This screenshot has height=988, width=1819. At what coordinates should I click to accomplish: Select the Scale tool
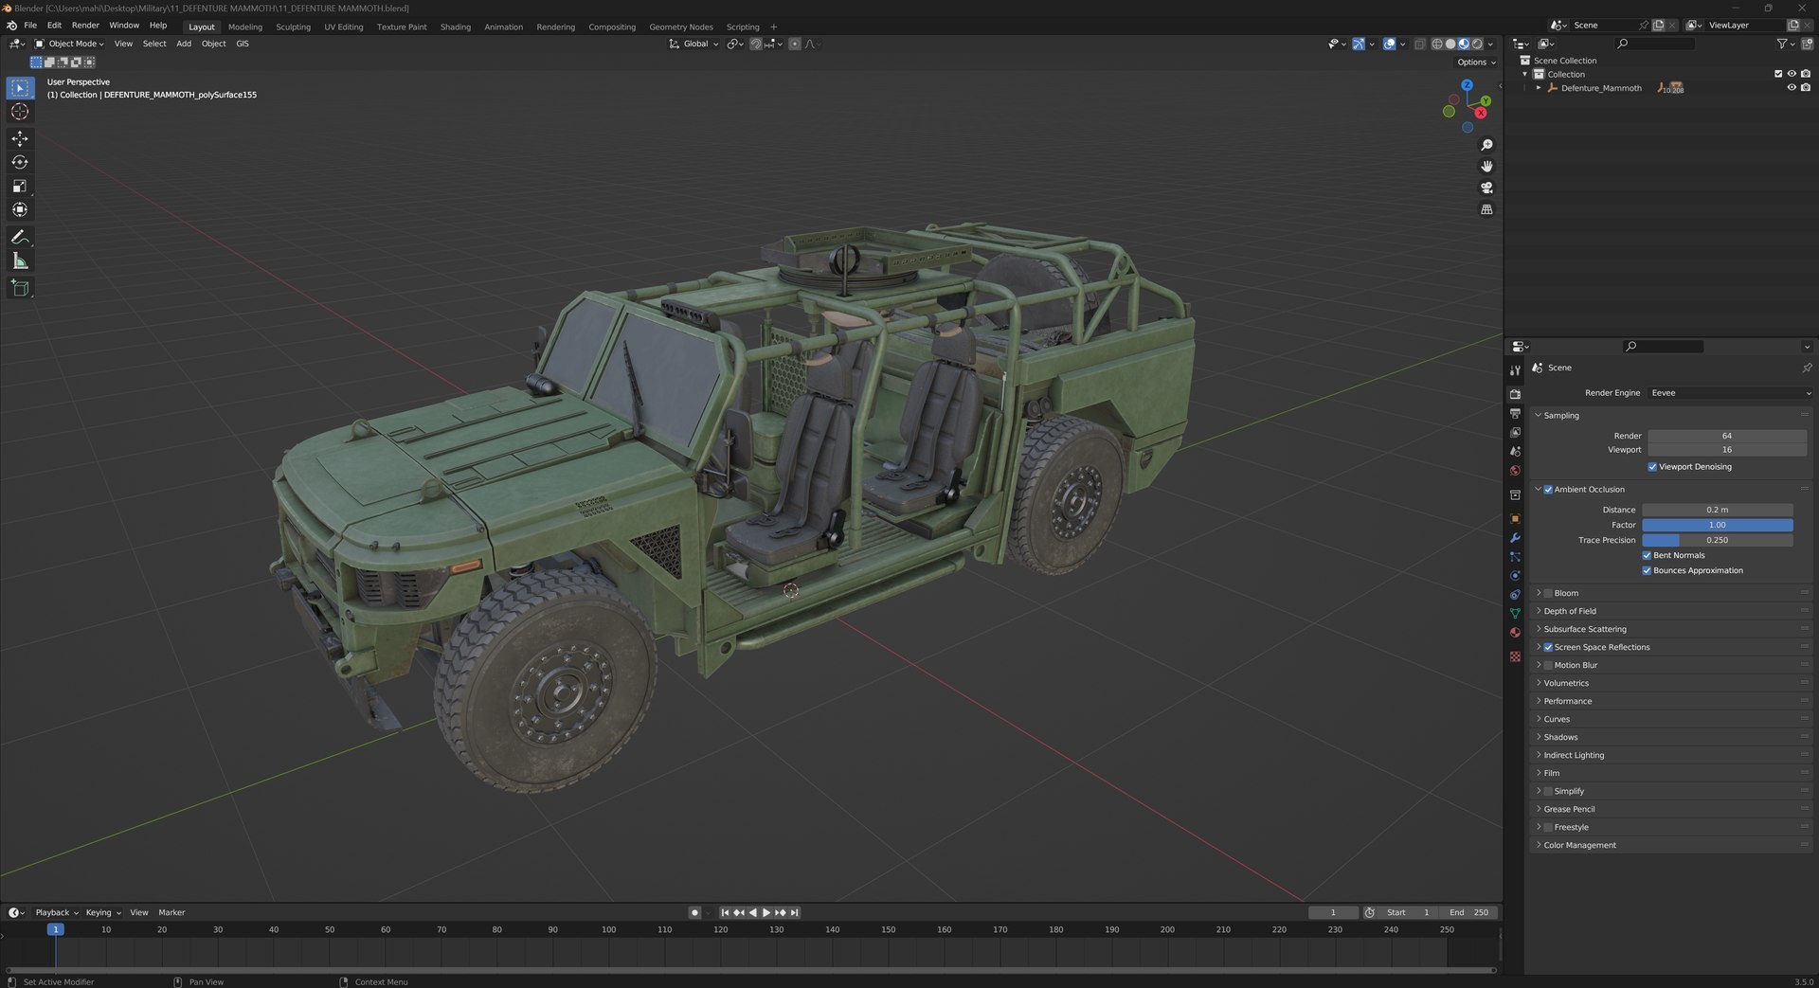click(x=20, y=186)
